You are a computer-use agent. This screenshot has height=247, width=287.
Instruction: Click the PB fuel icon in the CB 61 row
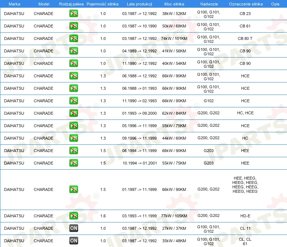pos(73,26)
